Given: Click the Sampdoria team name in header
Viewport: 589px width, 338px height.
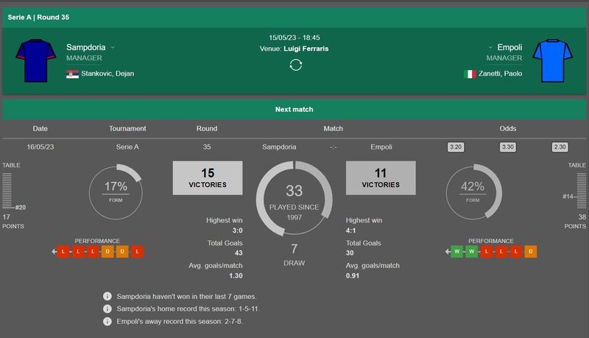Looking at the screenshot, I should (x=85, y=47).
